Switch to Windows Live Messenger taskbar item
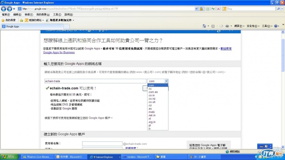Screen dimensions: 285x160 [x=38, y=157]
